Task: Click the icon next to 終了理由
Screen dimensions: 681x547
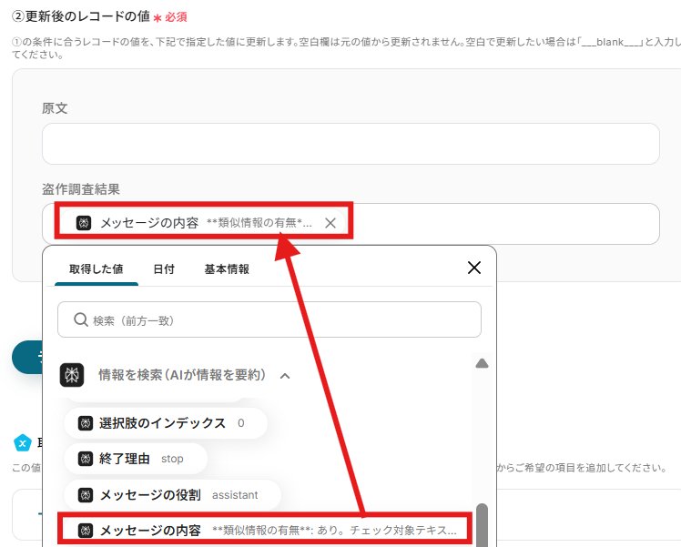Action: click(x=86, y=459)
